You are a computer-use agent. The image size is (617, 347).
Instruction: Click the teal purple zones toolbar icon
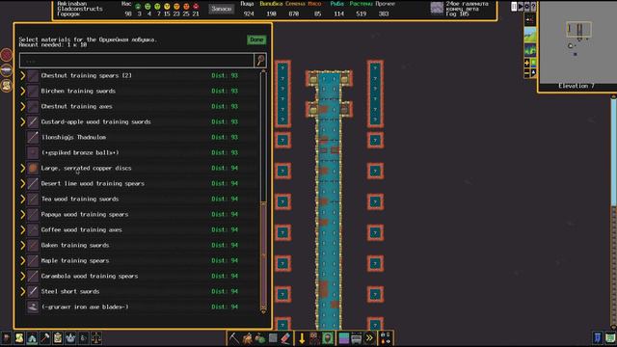pos(343,338)
